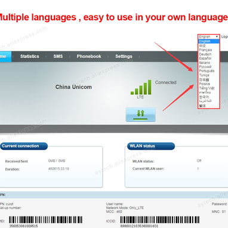Viewport: 228px width, 228px height.
Task: Click the ICCID number 89860121035360001631
Action: (x=139, y=226)
